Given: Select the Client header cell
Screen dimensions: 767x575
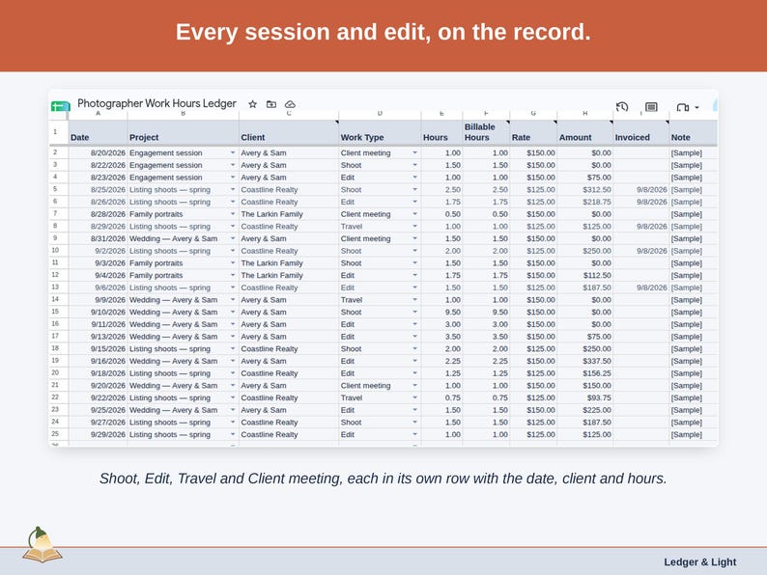Looking at the screenshot, I should click(x=289, y=132).
